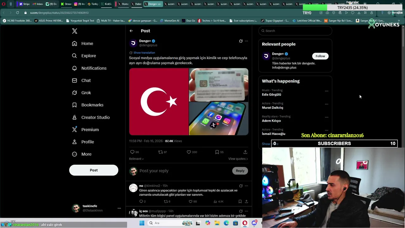Viewport: 405px width, 228px height.
Task: Open account options next to taskinefe
Action: click(x=119, y=208)
